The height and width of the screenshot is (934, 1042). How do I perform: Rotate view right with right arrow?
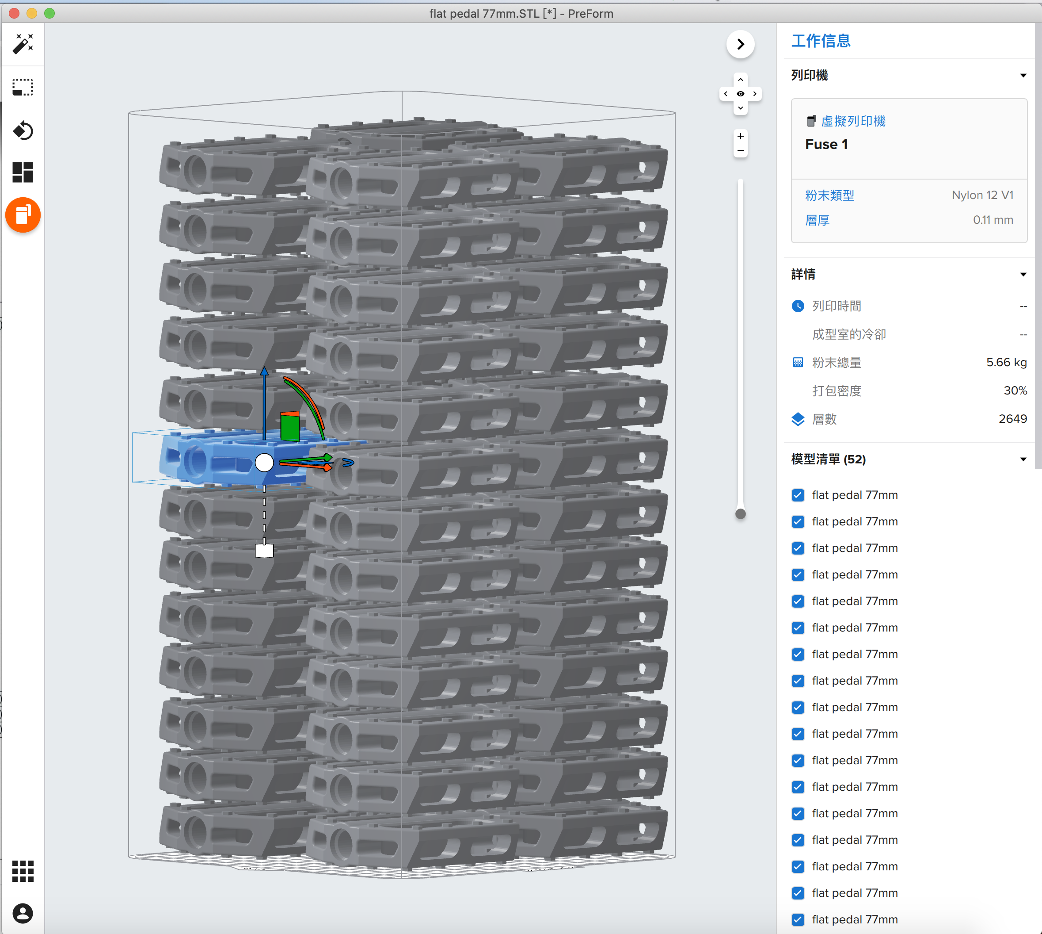click(755, 94)
